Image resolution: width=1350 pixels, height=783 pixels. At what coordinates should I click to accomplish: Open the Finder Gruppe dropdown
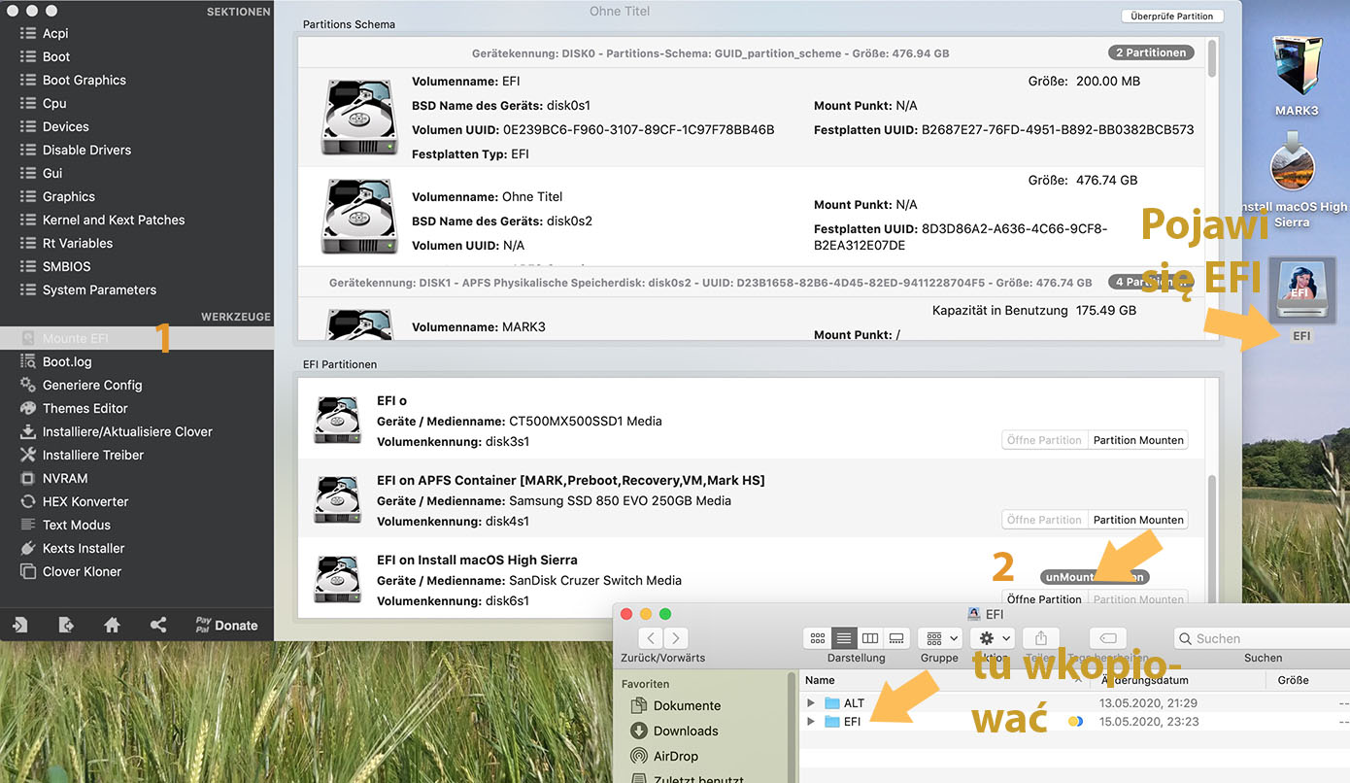click(x=942, y=638)
